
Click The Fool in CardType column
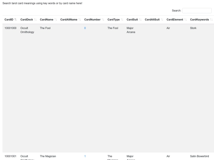click(x=113, y=28)
